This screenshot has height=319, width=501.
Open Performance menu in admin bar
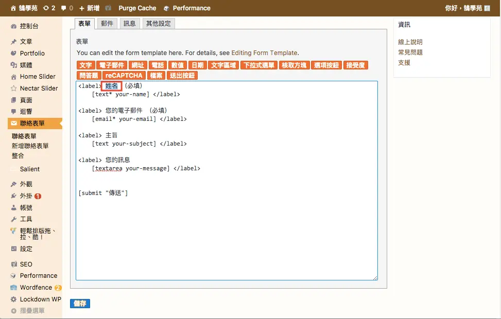[187, 8]
